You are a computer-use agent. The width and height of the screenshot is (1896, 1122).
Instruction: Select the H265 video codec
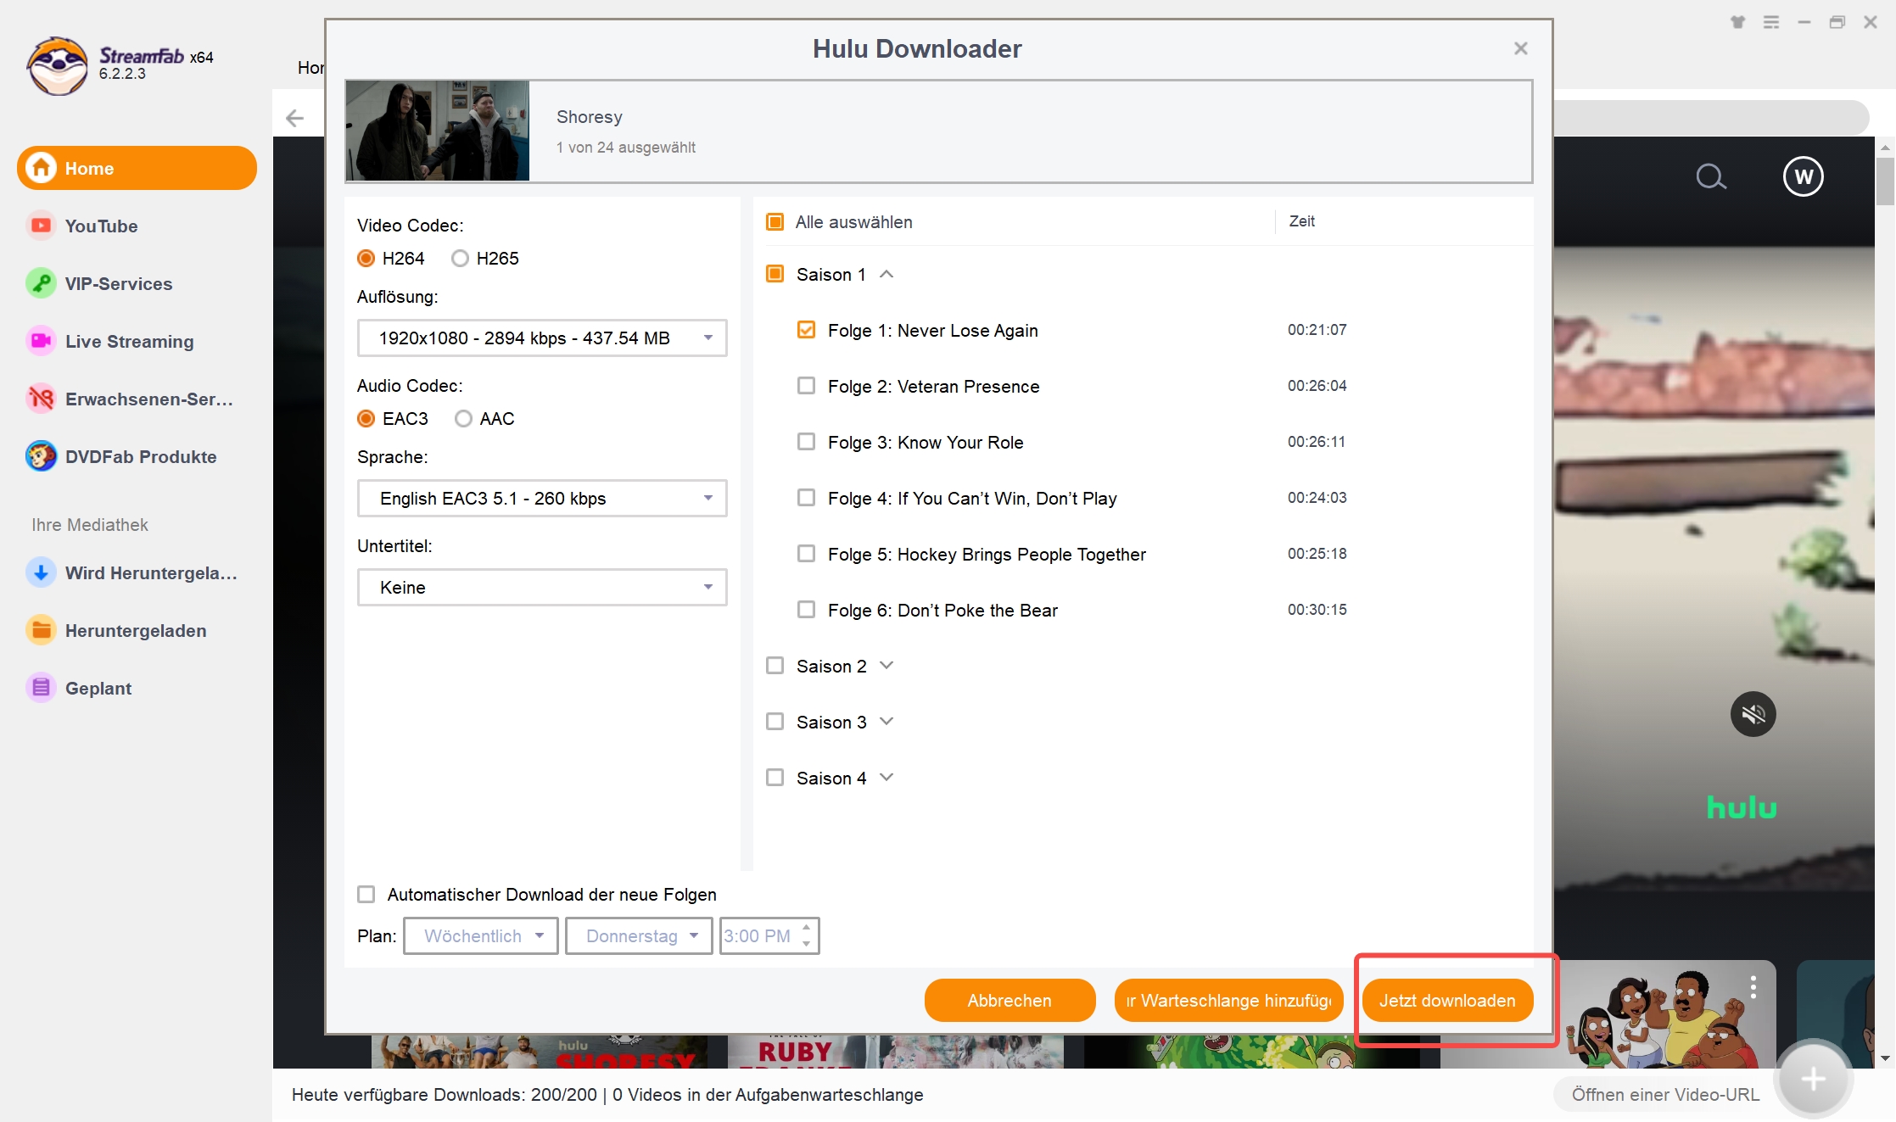tap(460, 258)
